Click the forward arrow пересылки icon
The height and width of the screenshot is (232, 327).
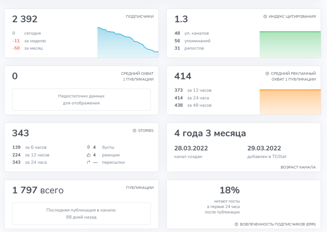(x=88, y=162)
